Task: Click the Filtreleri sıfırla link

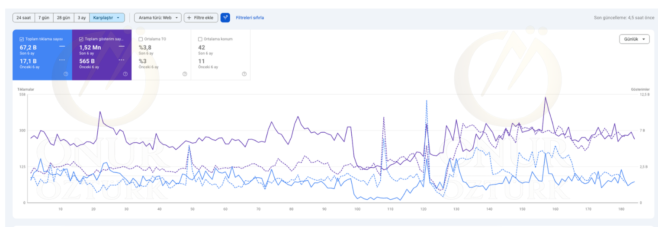Action: pyautogui.click(x=250, y=18)
